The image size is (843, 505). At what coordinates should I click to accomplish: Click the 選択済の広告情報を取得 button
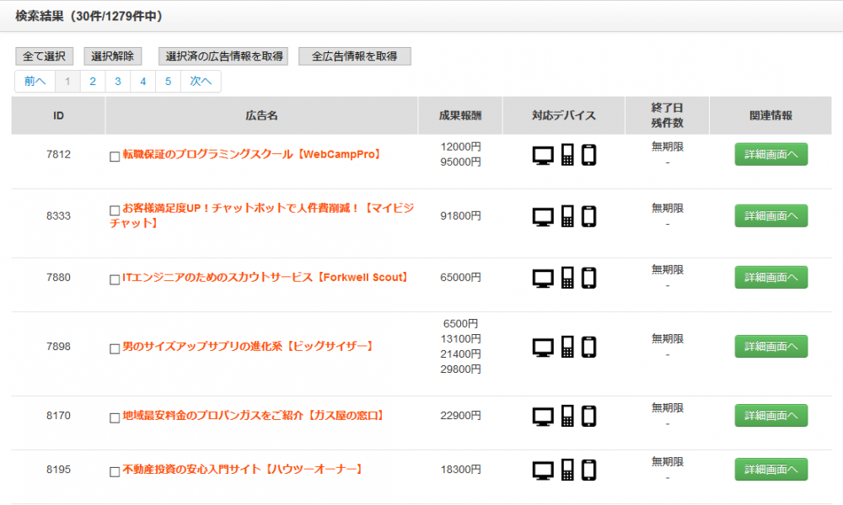point(223,56)
